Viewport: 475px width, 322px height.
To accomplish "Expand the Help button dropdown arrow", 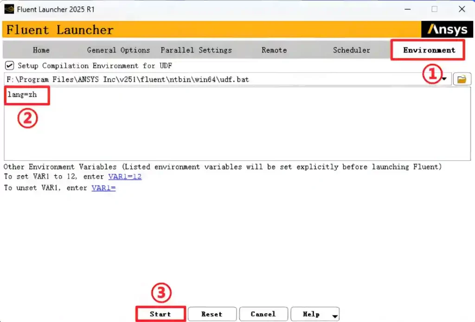I will coord(334,316).
